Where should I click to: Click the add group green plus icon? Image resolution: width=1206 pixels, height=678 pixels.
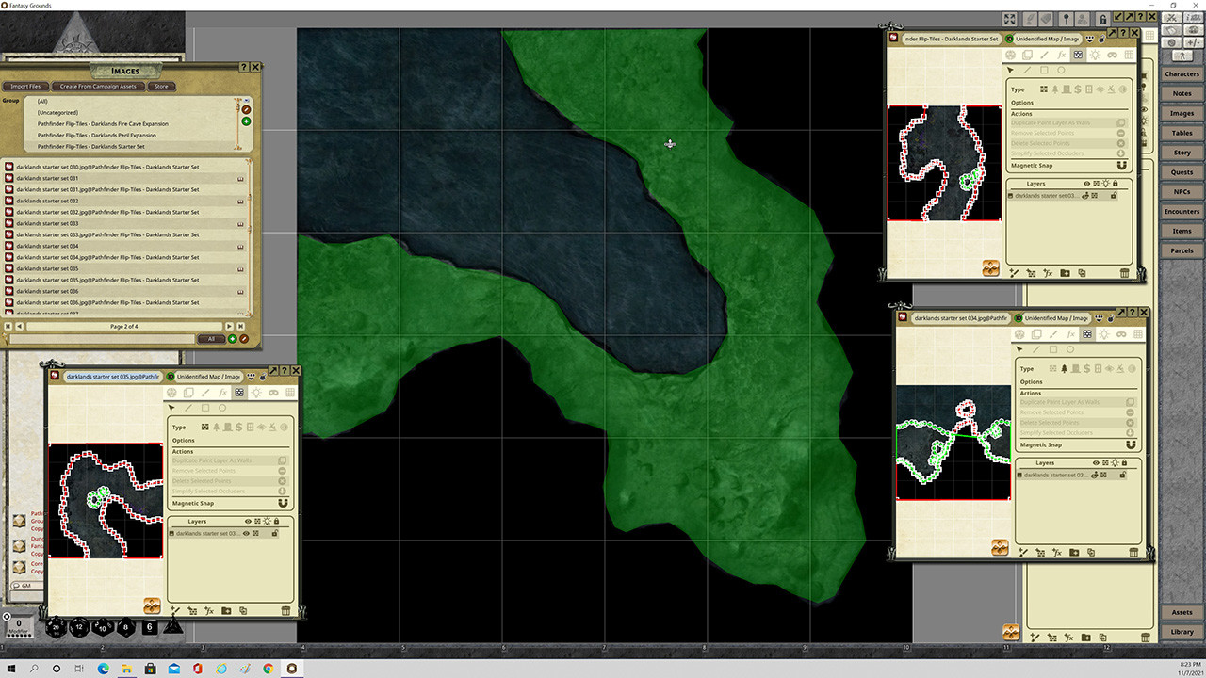(x=246, y=121)
